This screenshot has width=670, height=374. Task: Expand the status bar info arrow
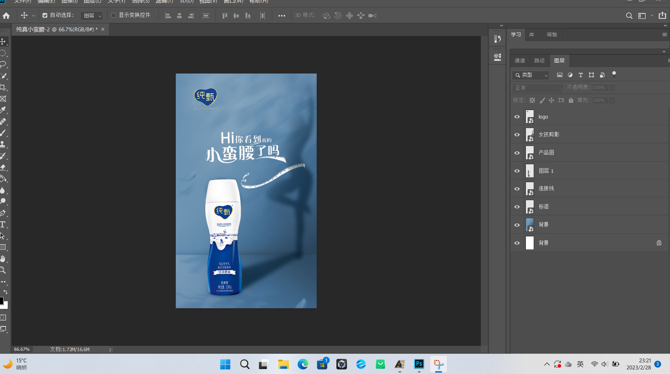110,349
